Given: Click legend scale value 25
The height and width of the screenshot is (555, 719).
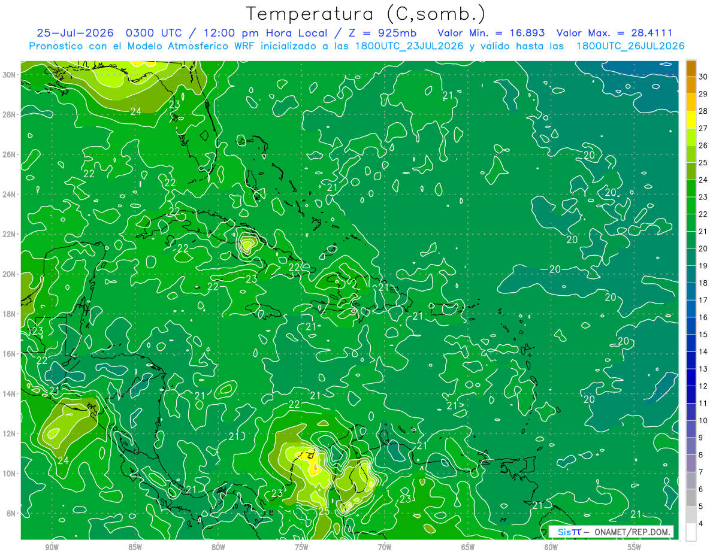Looking at the screenshot, I should click(x=703, y=162).
